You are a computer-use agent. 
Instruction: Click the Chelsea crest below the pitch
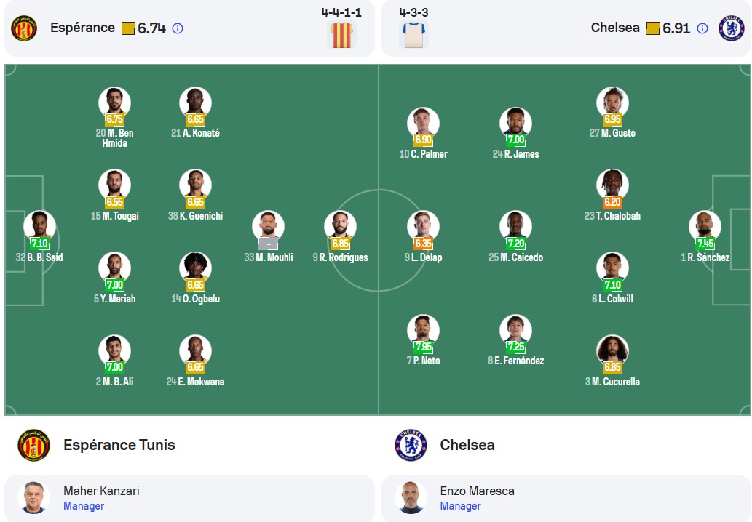pos(411,445)
